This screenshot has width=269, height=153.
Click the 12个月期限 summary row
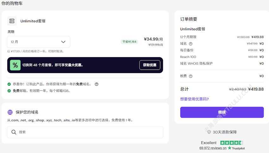point(222,37)
